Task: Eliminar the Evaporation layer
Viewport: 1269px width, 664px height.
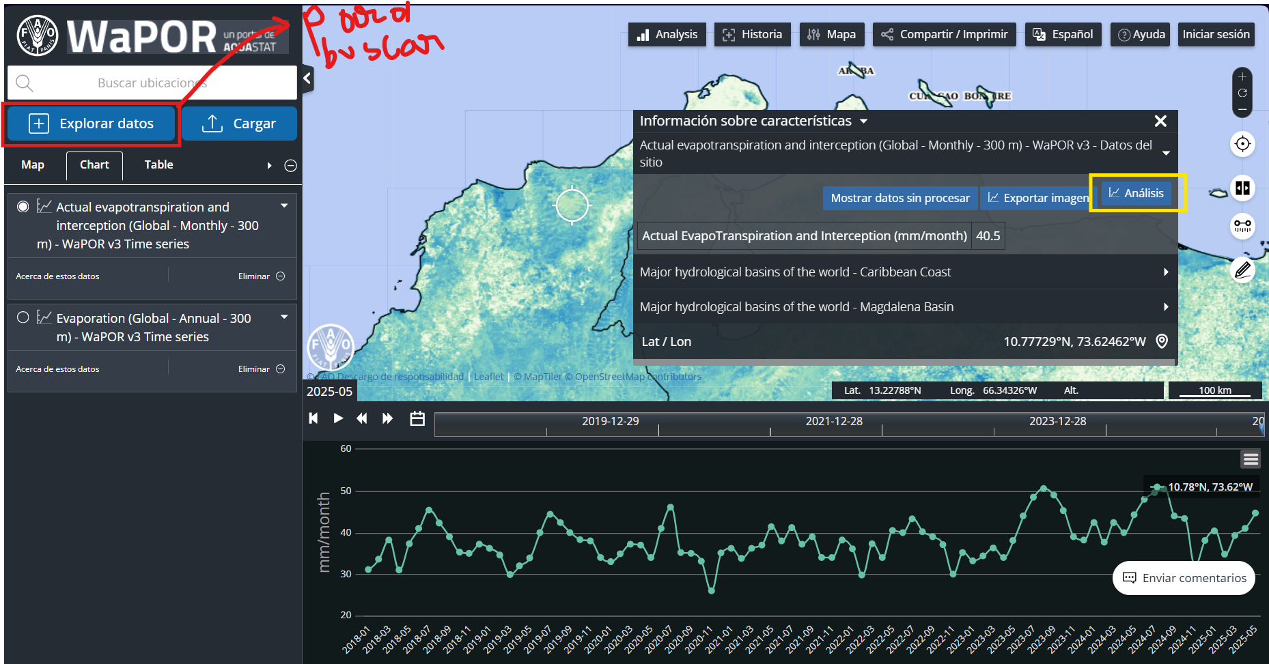Action: [x=262, y=369]
